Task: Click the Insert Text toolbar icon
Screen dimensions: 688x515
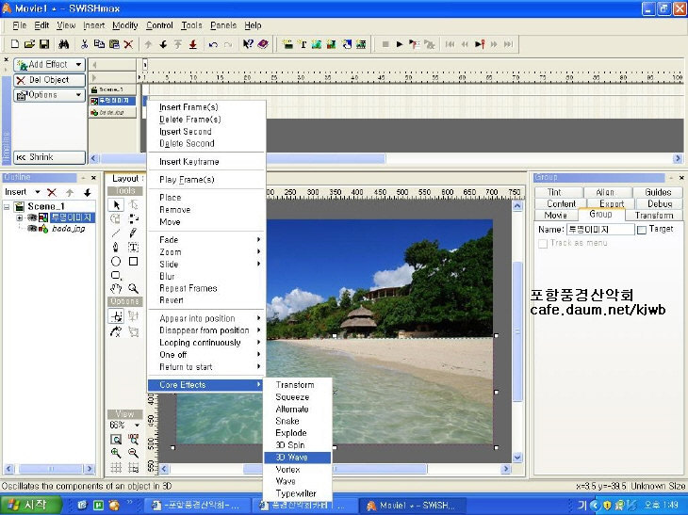Action: (303, 44)
